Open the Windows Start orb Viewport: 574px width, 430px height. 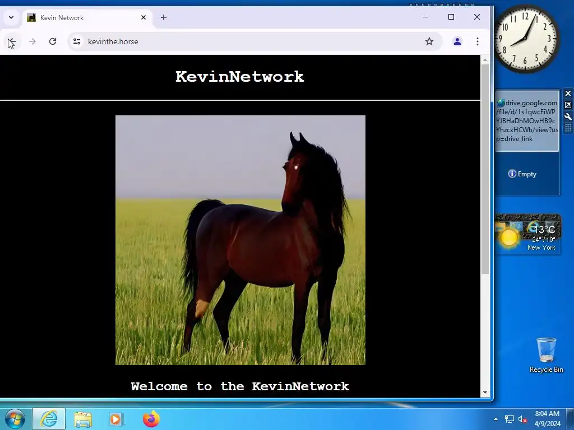pos(15,419)
